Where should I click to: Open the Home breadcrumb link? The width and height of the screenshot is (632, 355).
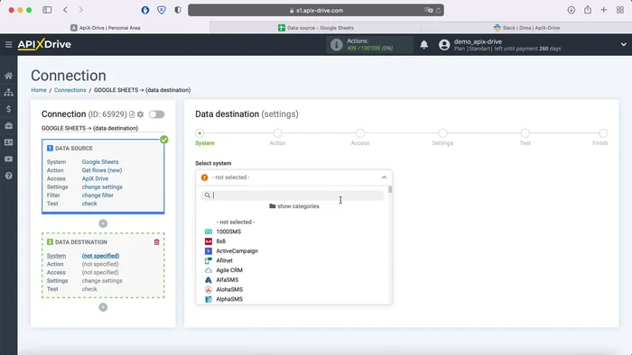coord(39,90)
